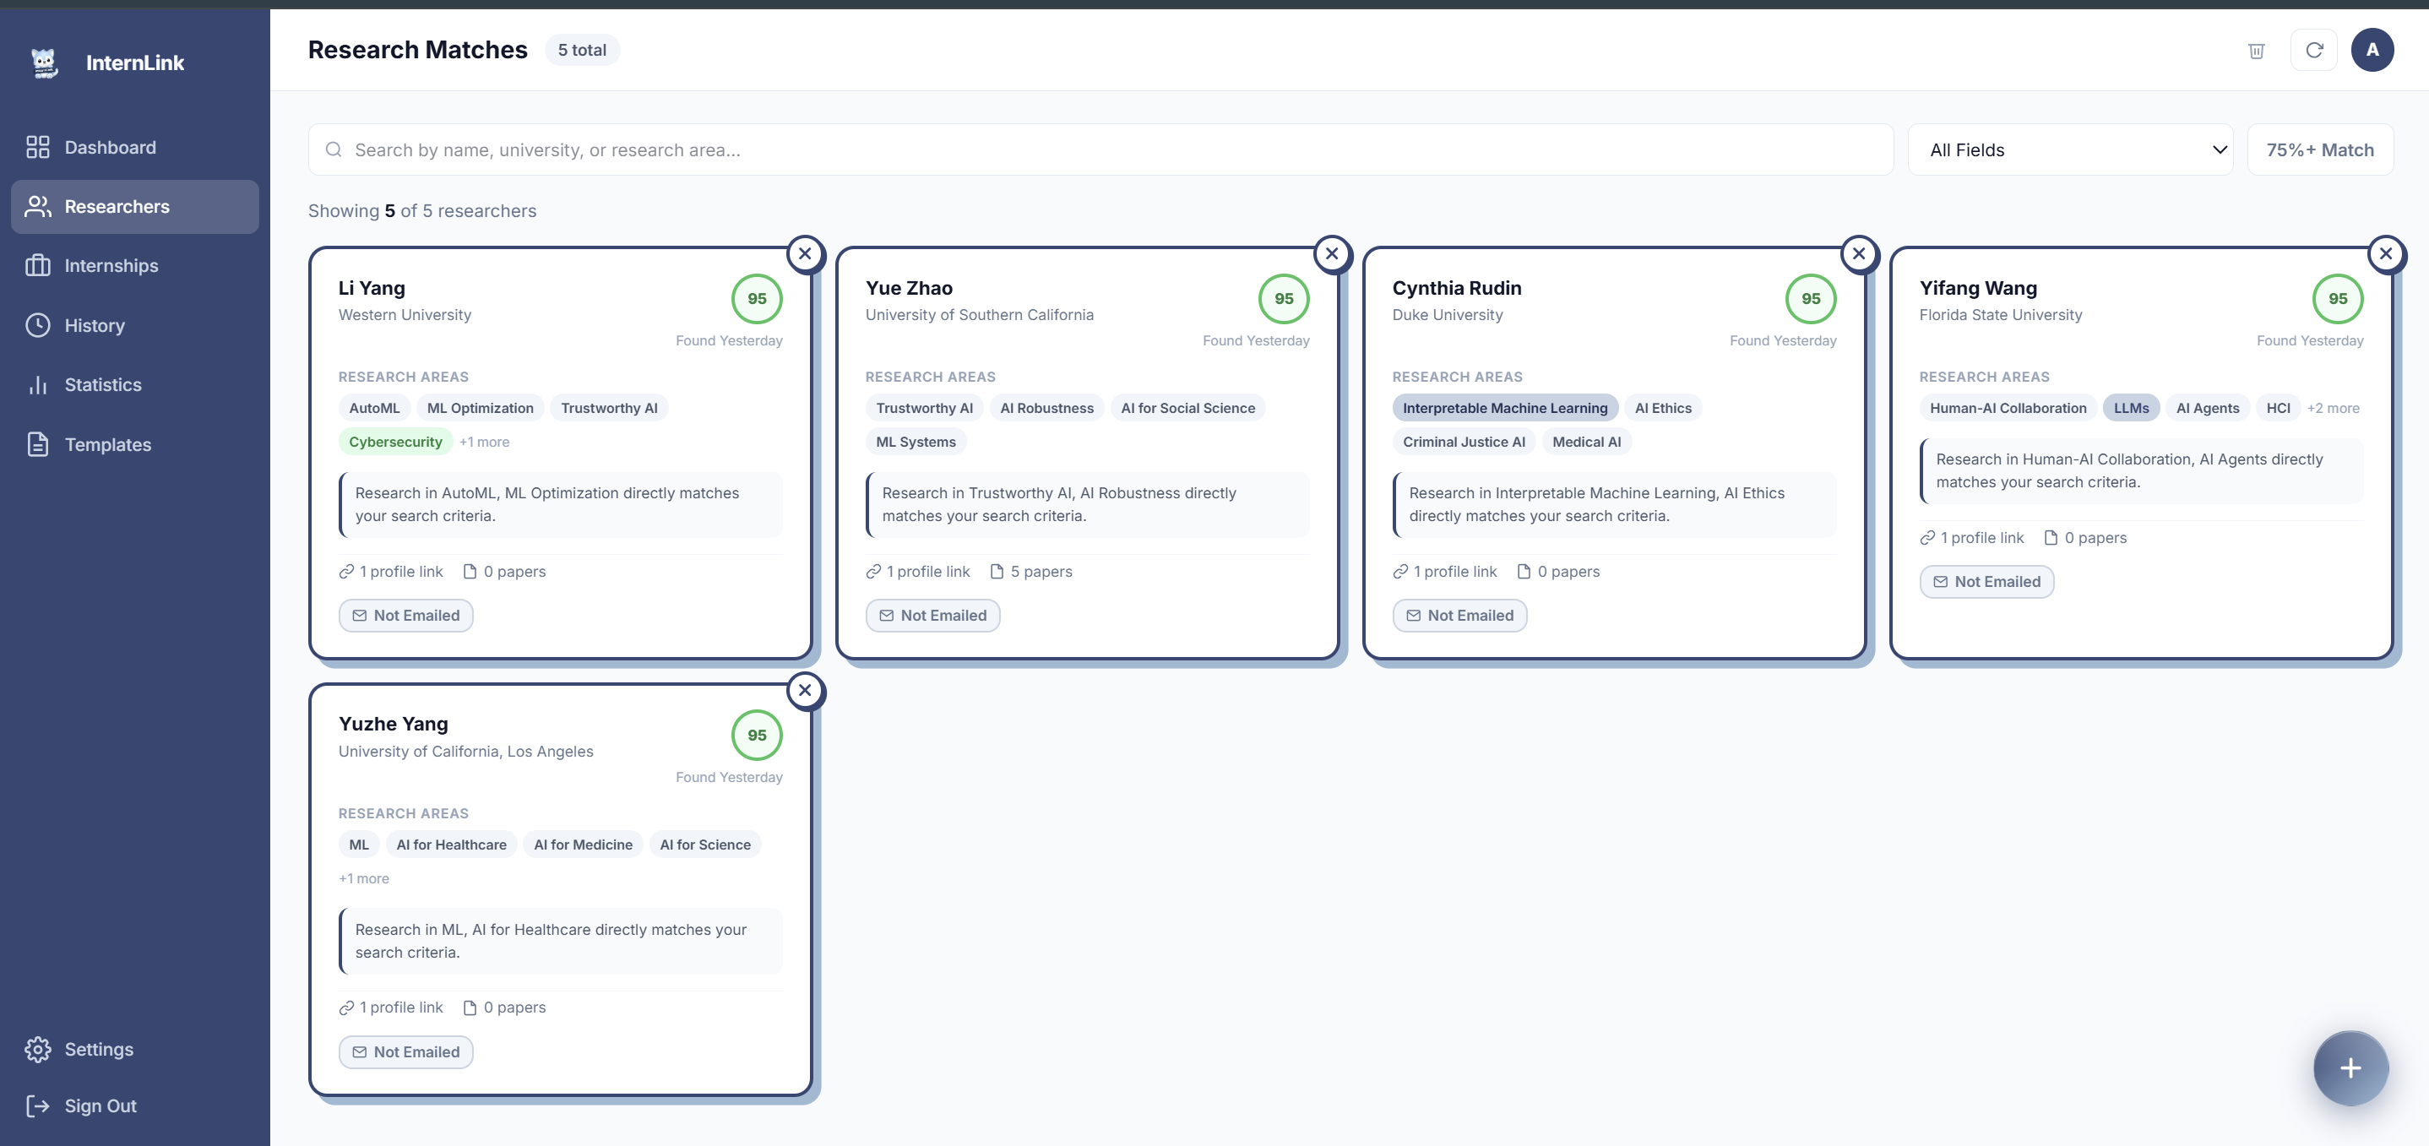Toggle Not Emailed status for Yifang Wang

tap(1986, 582)
